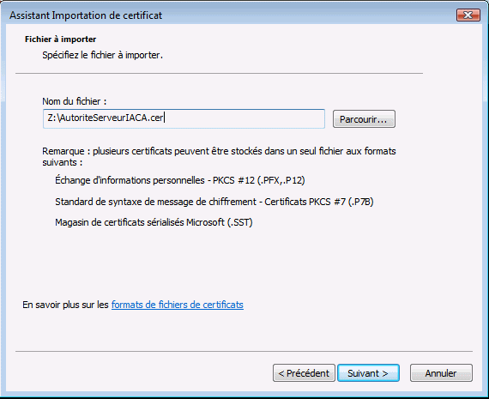Image resolution: width=489 pixels, height=399 pixels.
Task: Open the formats de fichiers de certificats link
Action: tap(177, 305)
